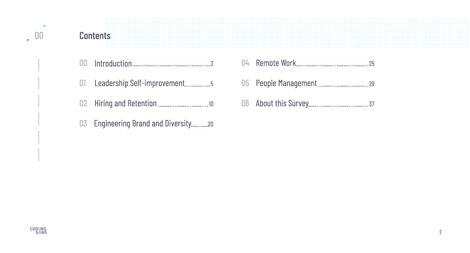Viewport: 470px width, 253px height.
Task: Click section number 05 beside People Management
Action: pyautogui.click(x=245, y=83)
